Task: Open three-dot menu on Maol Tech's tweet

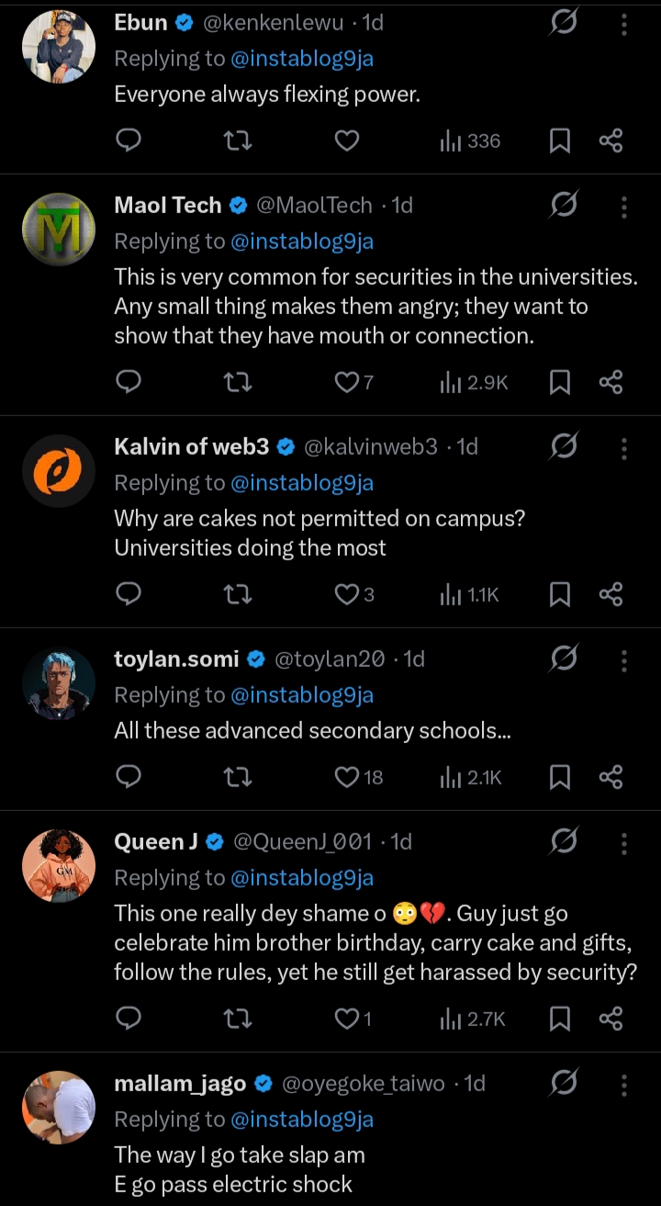Action: click(x=623, y=206)
